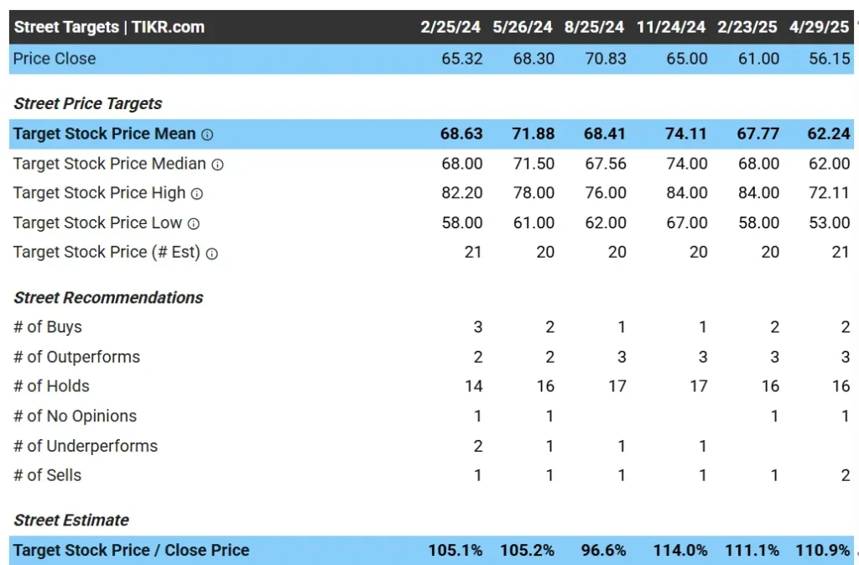Click the Target Stock Price Median label
859x565 pixels.
[110, 164]
